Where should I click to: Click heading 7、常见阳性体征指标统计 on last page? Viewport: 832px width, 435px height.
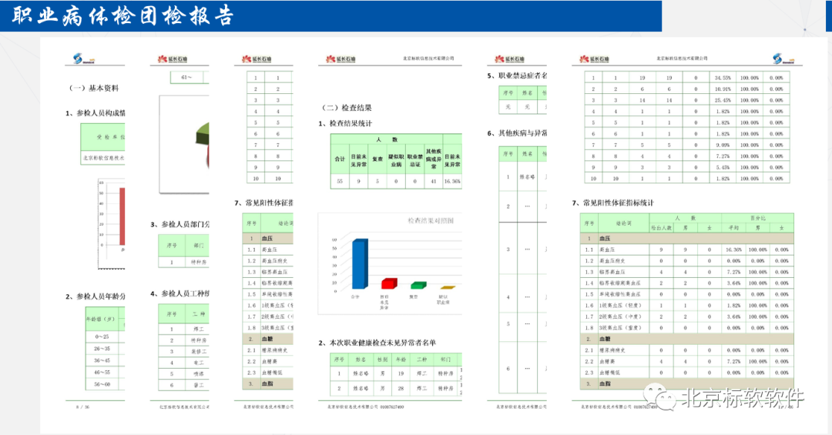coord(613,202)
